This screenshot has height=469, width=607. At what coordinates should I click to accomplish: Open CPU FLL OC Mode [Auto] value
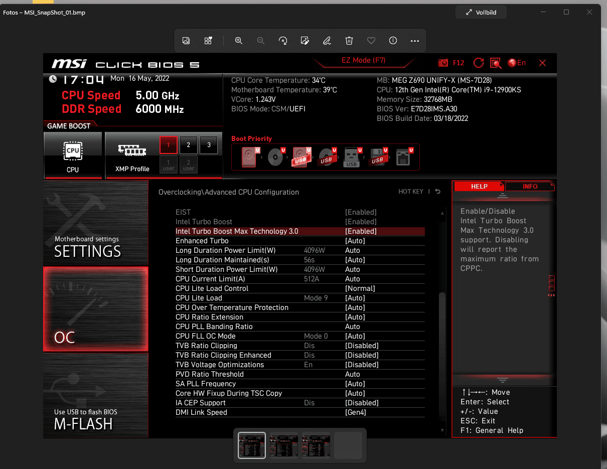[x=355, y=336]
